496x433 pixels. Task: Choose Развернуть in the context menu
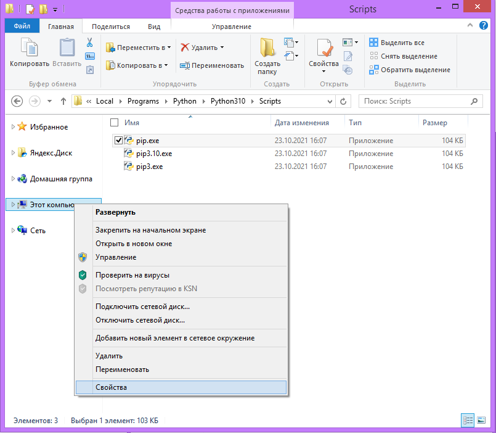tap(181, 212)
